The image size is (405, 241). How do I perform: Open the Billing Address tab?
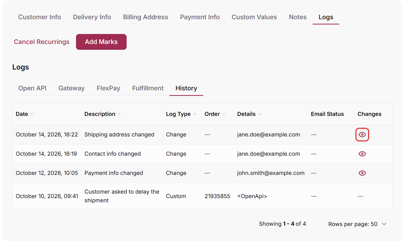click(146, 17)
